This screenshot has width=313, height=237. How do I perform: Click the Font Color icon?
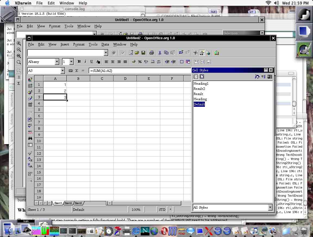pos(98,62)
